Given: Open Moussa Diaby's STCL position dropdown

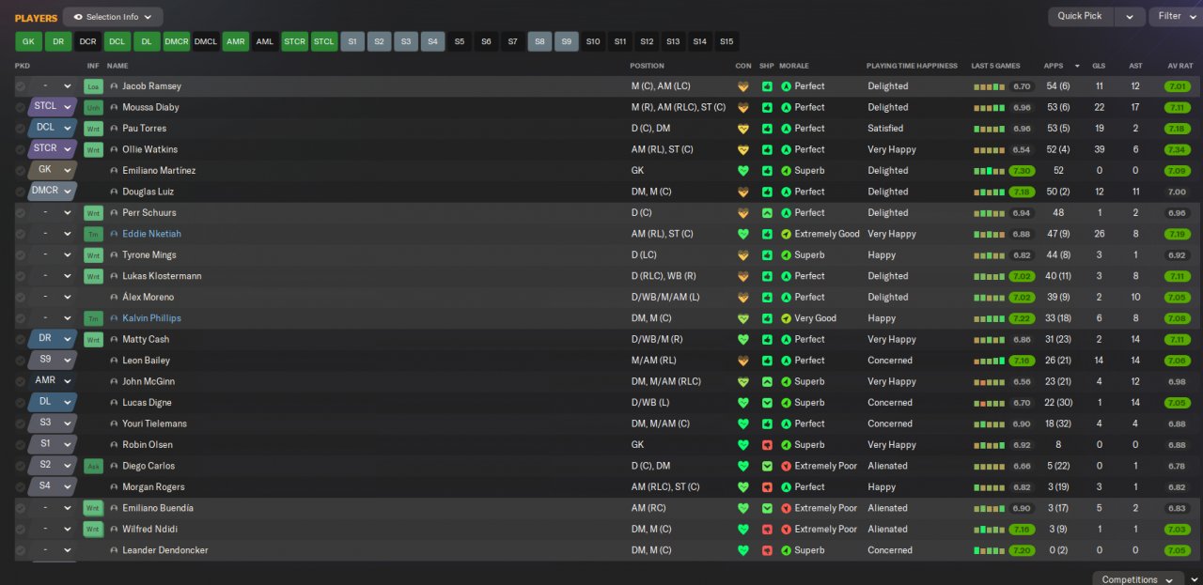Looking at the screenshot, I should point(53,107).
